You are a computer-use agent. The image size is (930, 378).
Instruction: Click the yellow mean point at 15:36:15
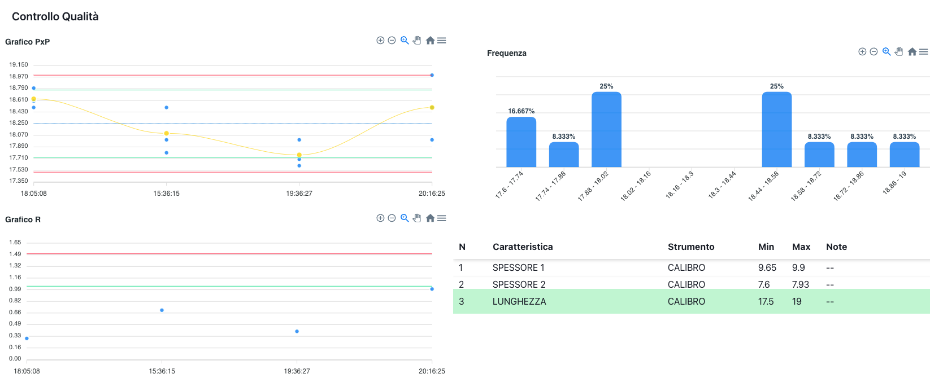pyautogui.click(x=166, y=133)
